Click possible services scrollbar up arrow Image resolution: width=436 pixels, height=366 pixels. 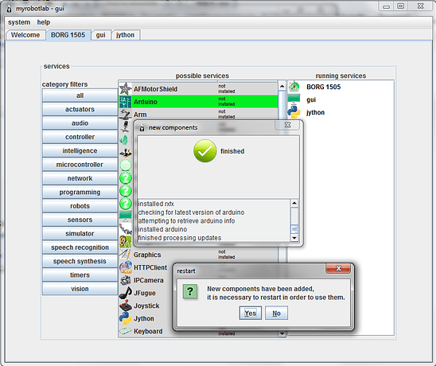[x=282, y=86]
